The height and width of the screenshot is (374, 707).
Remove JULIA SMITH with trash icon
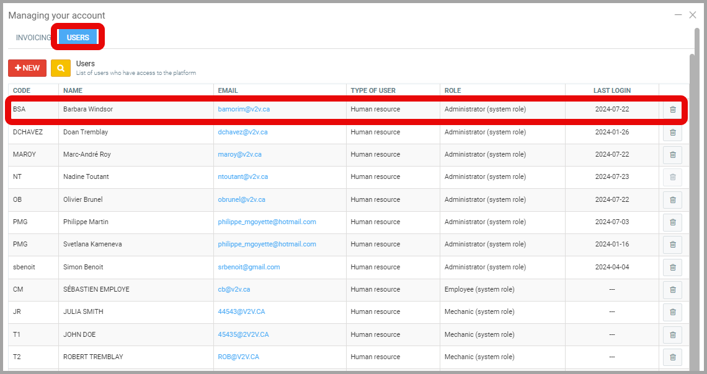[x=672, y=312]
